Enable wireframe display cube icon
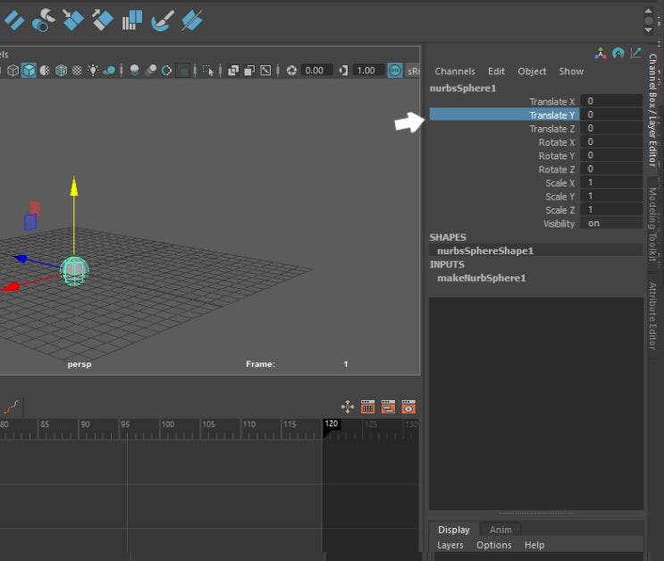Screen dimensions: 664x561 pos(13,71)
